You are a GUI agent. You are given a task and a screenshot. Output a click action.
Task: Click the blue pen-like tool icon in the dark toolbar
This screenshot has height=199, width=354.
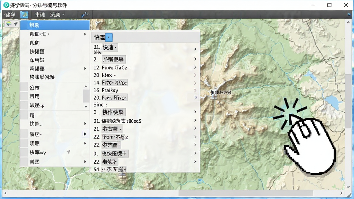[85, 15]
